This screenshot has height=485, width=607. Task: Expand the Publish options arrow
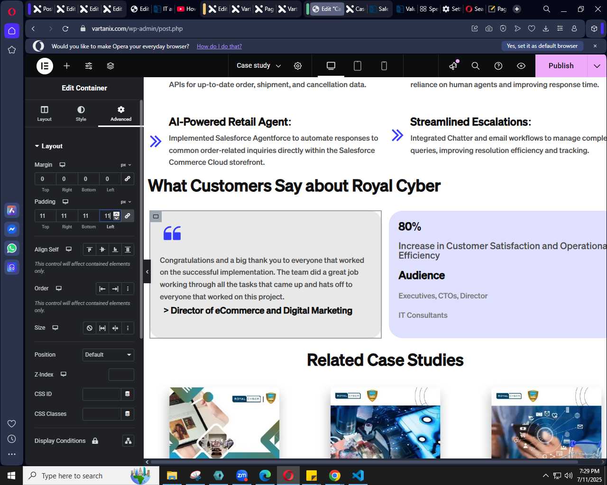(x=597, y=66)
